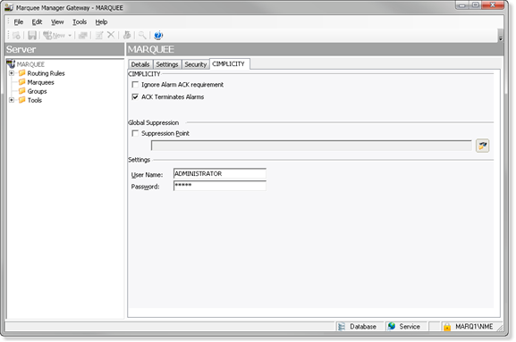
Task: Switch to the Security tab
Action: point(196,64)
